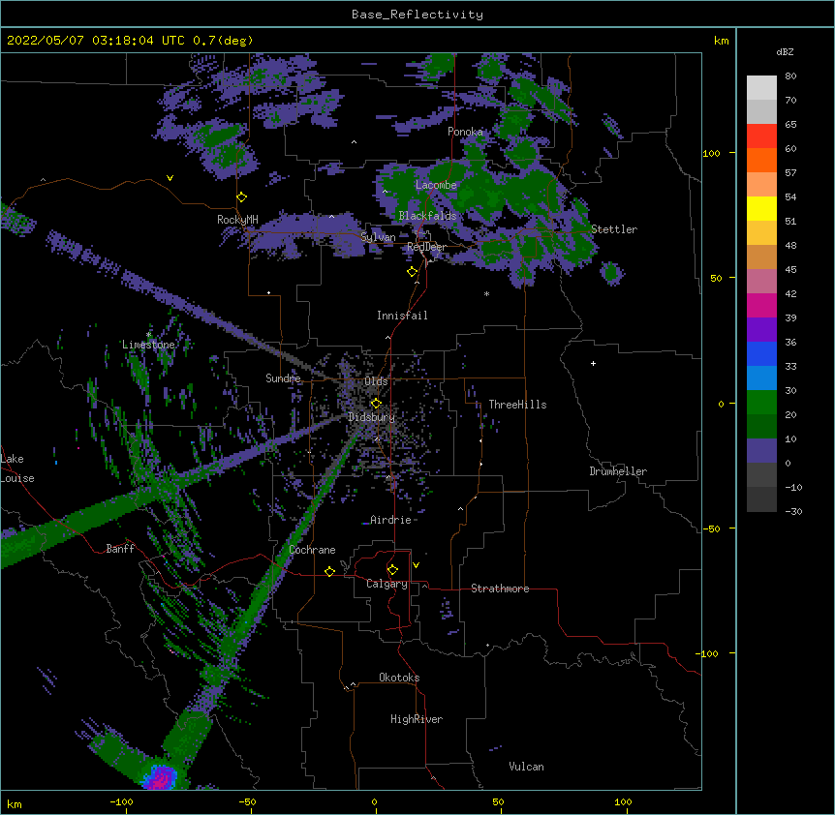The width and height of the screenshot is (835, 815).
Task: Click the yellow marker above Calgary label
Action: click(392, 570)
